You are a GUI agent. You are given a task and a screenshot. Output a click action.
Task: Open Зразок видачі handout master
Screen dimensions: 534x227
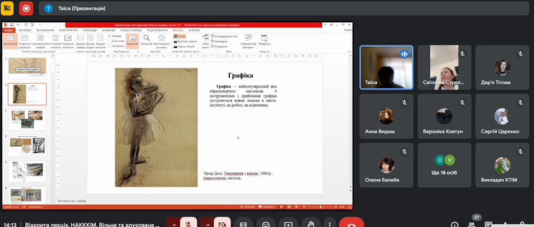pos(90,41)
